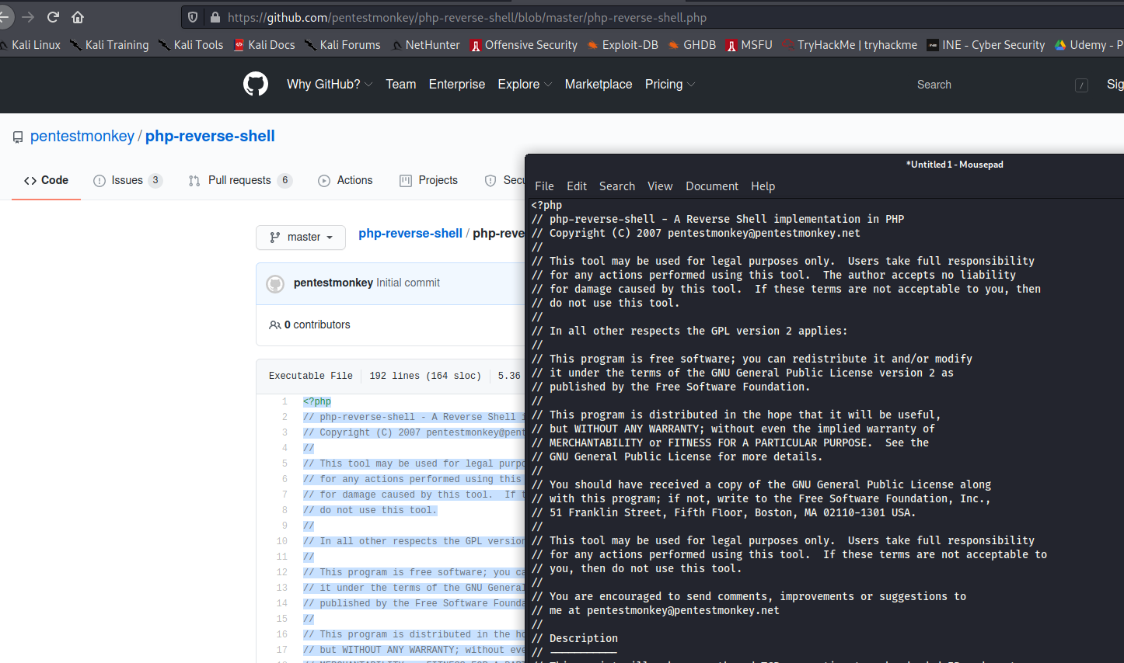Viewport: 1124px width, 663px height.
Task: Expand the Explore dropdown menu
Action: click(x=525, y=84)
